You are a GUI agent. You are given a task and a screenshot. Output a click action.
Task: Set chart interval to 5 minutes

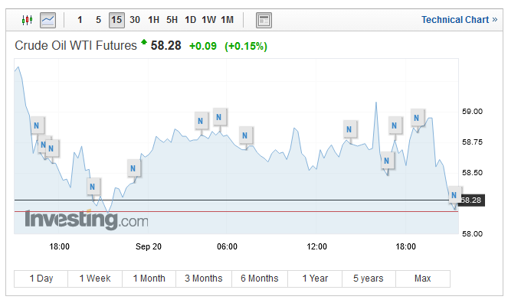tap(99, 20)
